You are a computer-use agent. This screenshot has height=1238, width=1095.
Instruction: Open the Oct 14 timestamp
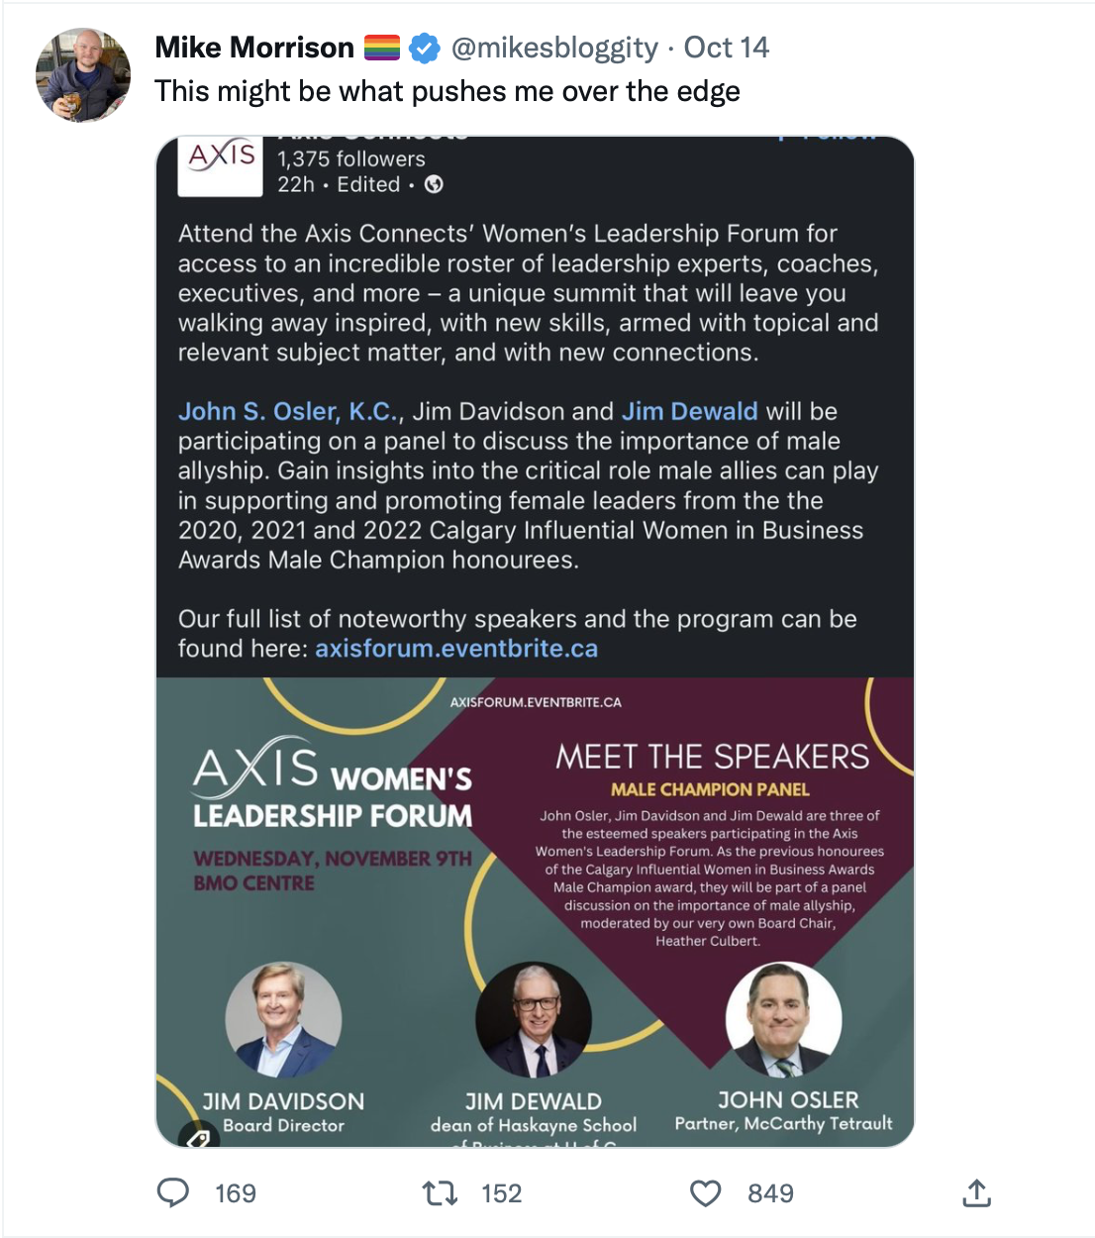click(x=727, y=48)
